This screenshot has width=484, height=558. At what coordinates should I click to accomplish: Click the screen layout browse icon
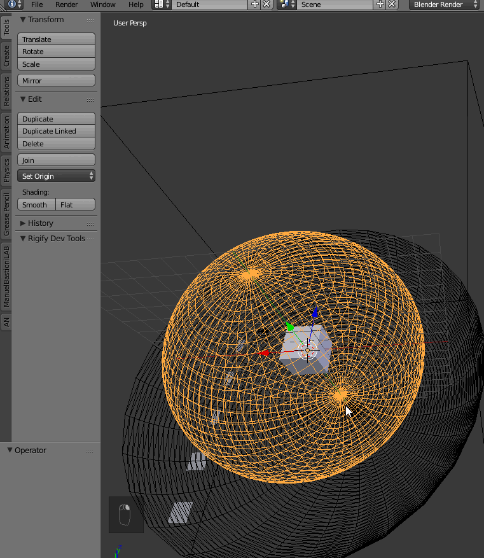pos(158,4)
